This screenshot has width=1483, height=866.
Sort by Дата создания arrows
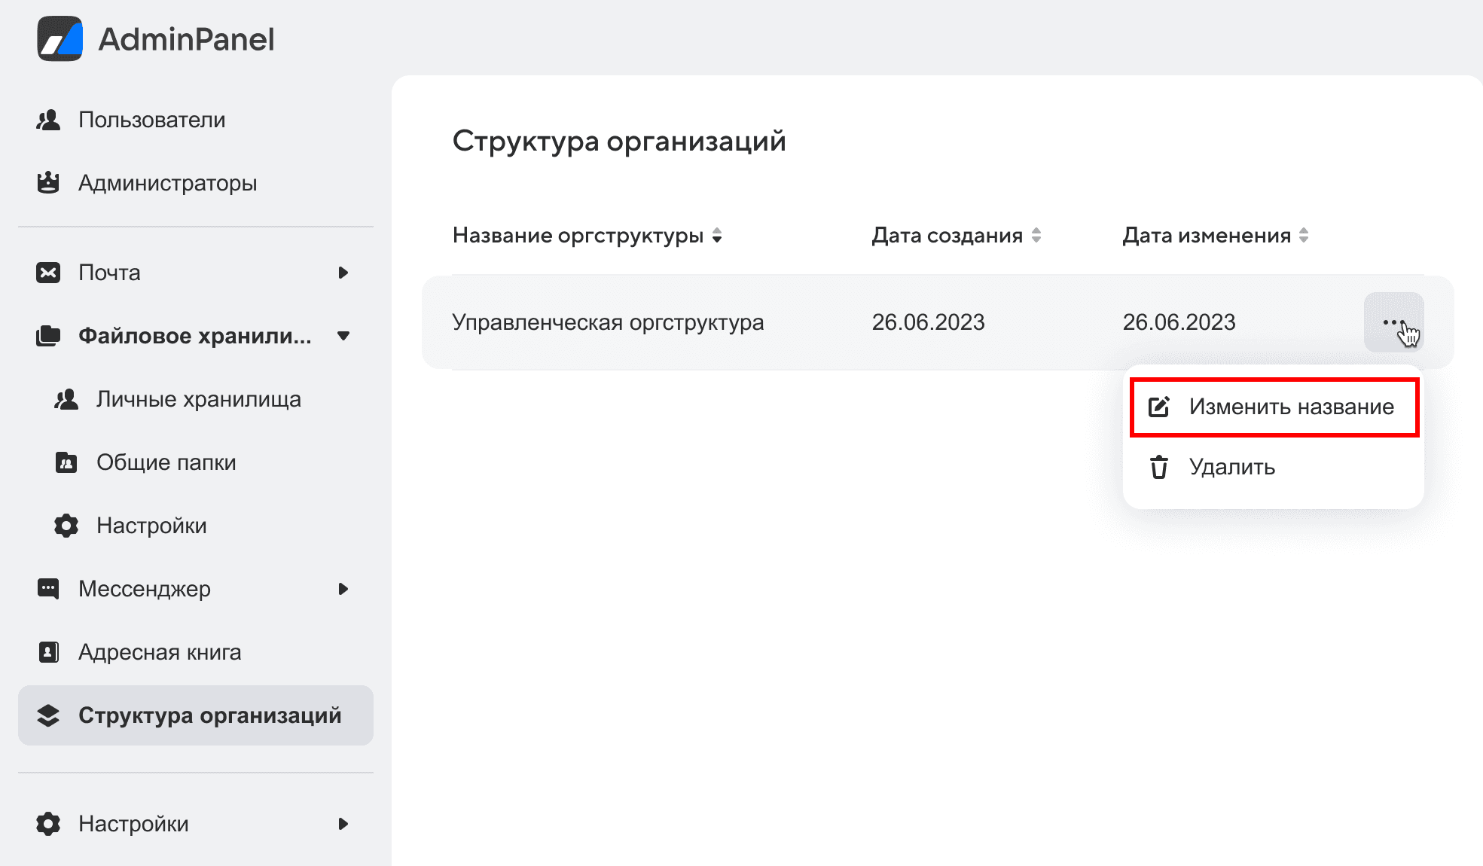click(1036, 236)
